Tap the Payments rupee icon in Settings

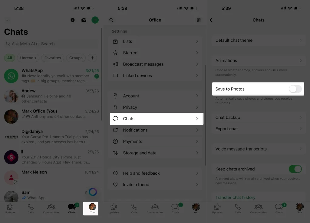(115, 141)
